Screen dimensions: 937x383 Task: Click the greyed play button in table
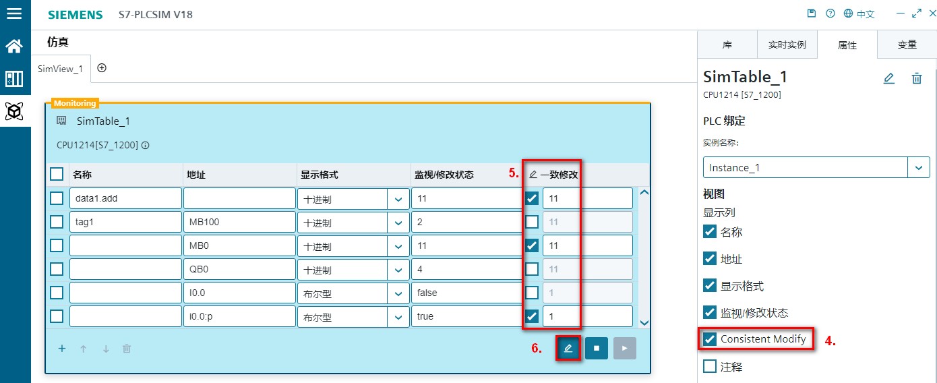pos(625,348)
